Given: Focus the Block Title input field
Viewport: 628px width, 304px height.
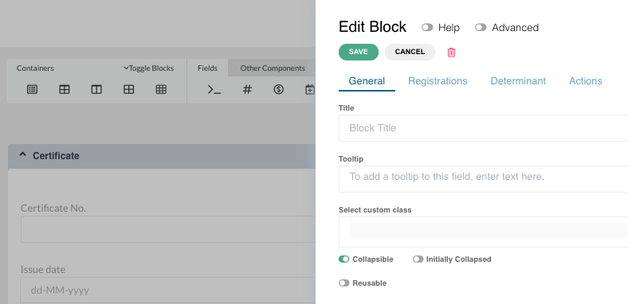Looking at the screenshot, I should click(x=484, y=128).
